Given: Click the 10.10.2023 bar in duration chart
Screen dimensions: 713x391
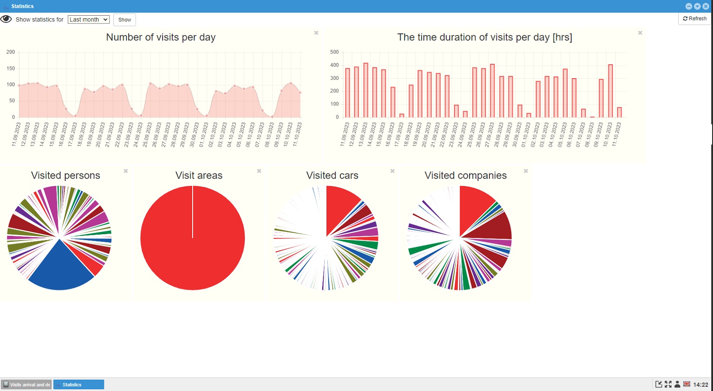Looking at the screenshot, I should pos(611,91).
